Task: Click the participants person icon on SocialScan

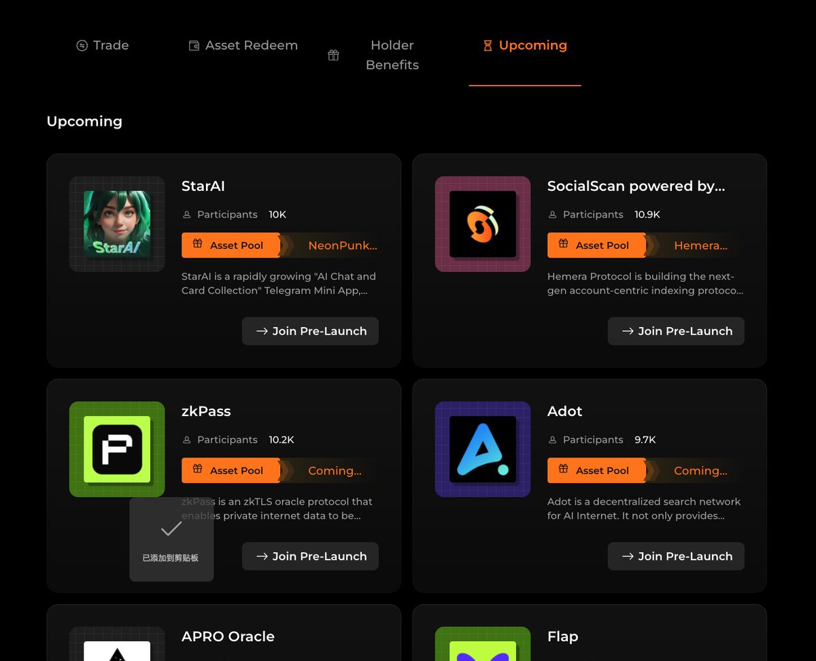Action: pos(553,215)
